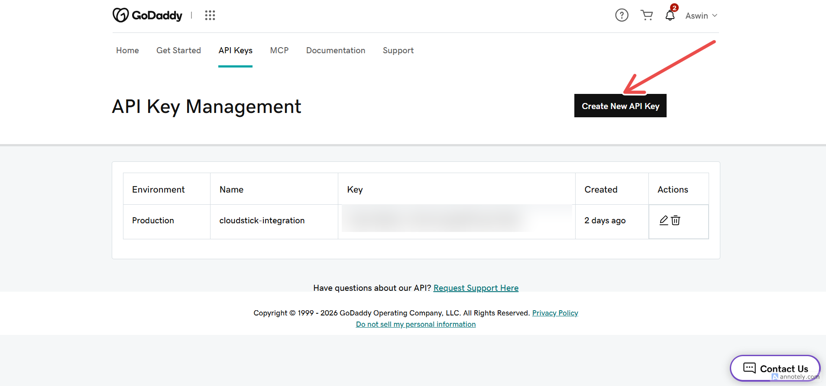The width and height of the screenshot is (826, 386).
Task: Open the Privacy Policy link
Action: [x=555, y=313]
